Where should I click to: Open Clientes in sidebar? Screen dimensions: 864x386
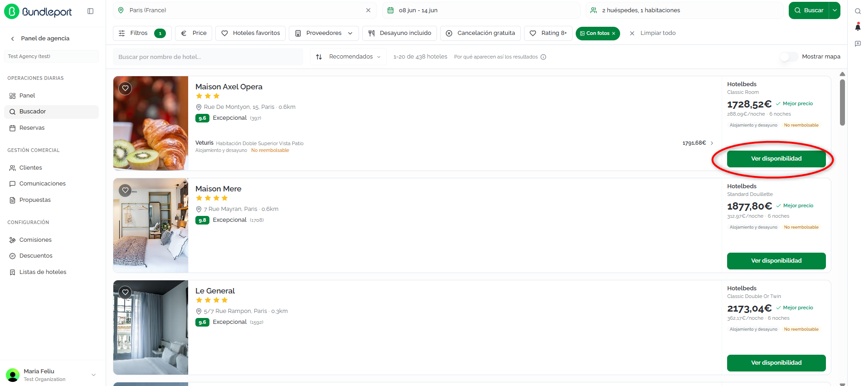point(51,168)
